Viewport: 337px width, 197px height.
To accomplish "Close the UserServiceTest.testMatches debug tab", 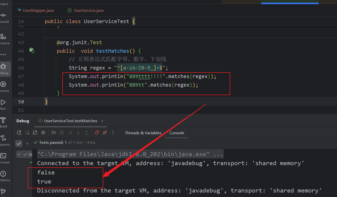I will [102, 121].
